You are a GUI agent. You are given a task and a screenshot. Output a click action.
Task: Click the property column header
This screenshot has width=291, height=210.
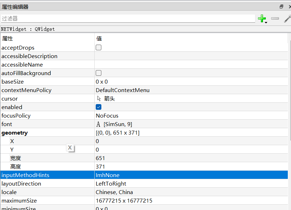47,38
